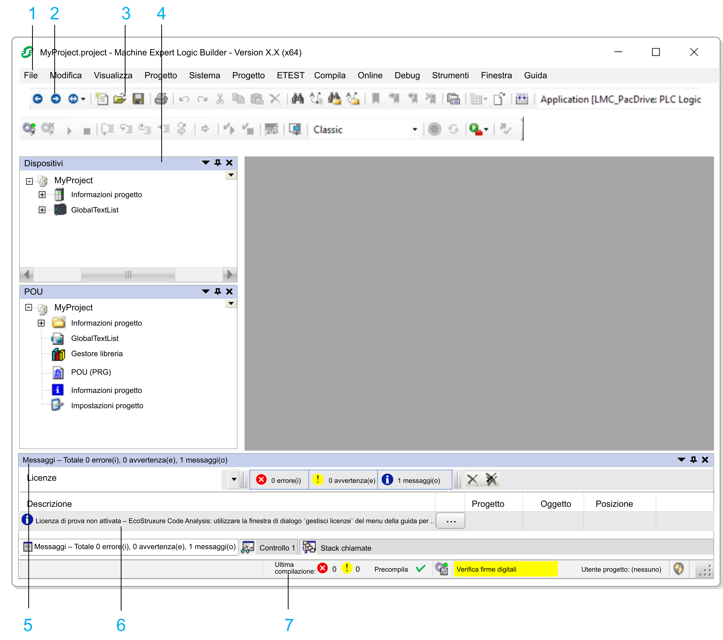
Task: Click the ellipsis button beside license message
Action: coord(450,521)
